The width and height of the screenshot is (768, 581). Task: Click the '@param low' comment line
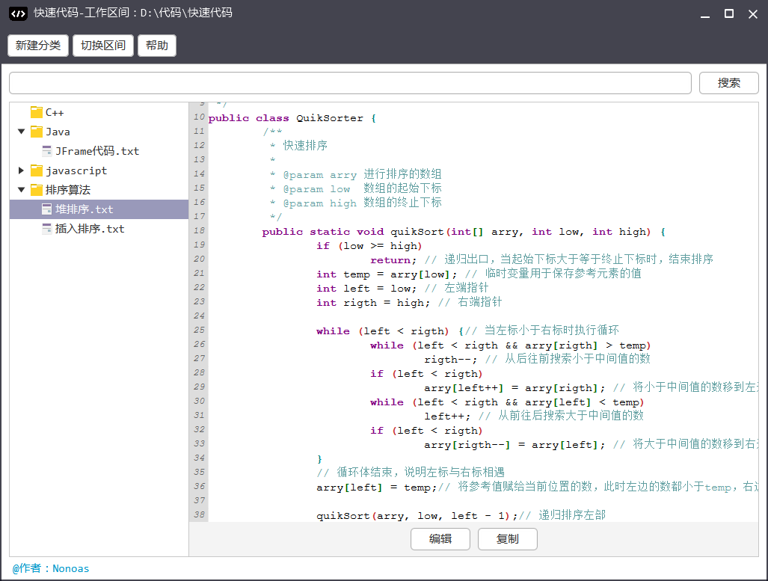[356, 188]
